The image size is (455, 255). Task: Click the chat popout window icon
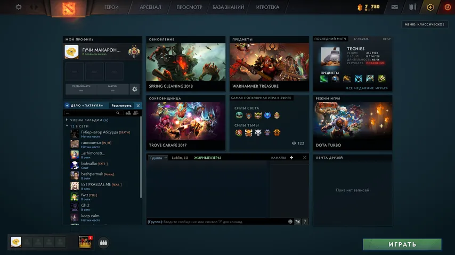click(x=297, y=222)
